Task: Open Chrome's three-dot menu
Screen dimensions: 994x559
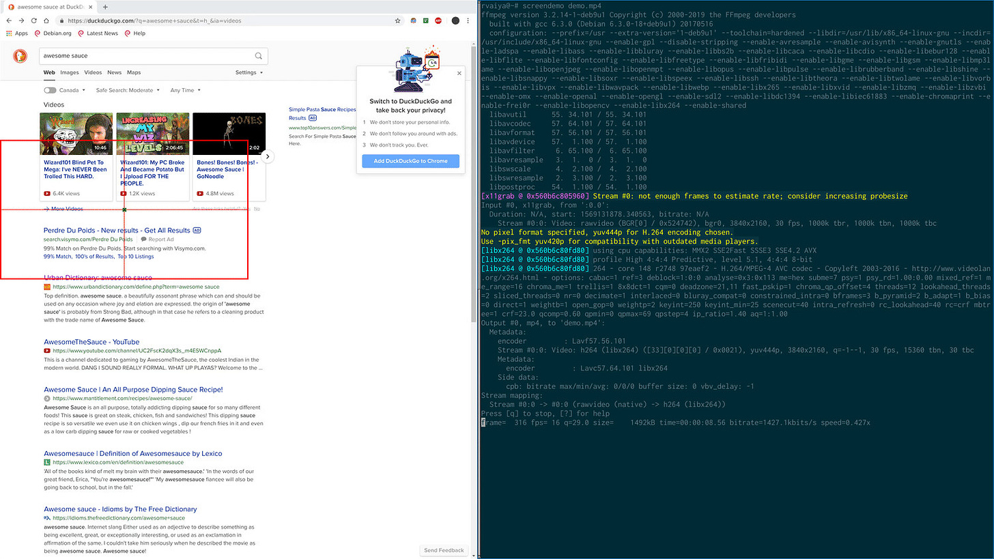Action: [x=468, y=20]
